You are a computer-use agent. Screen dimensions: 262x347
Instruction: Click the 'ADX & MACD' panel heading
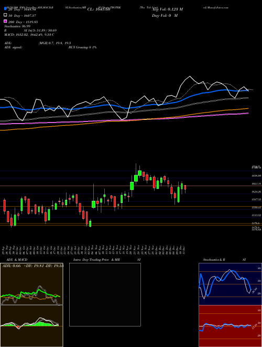(x=17, y=260)
